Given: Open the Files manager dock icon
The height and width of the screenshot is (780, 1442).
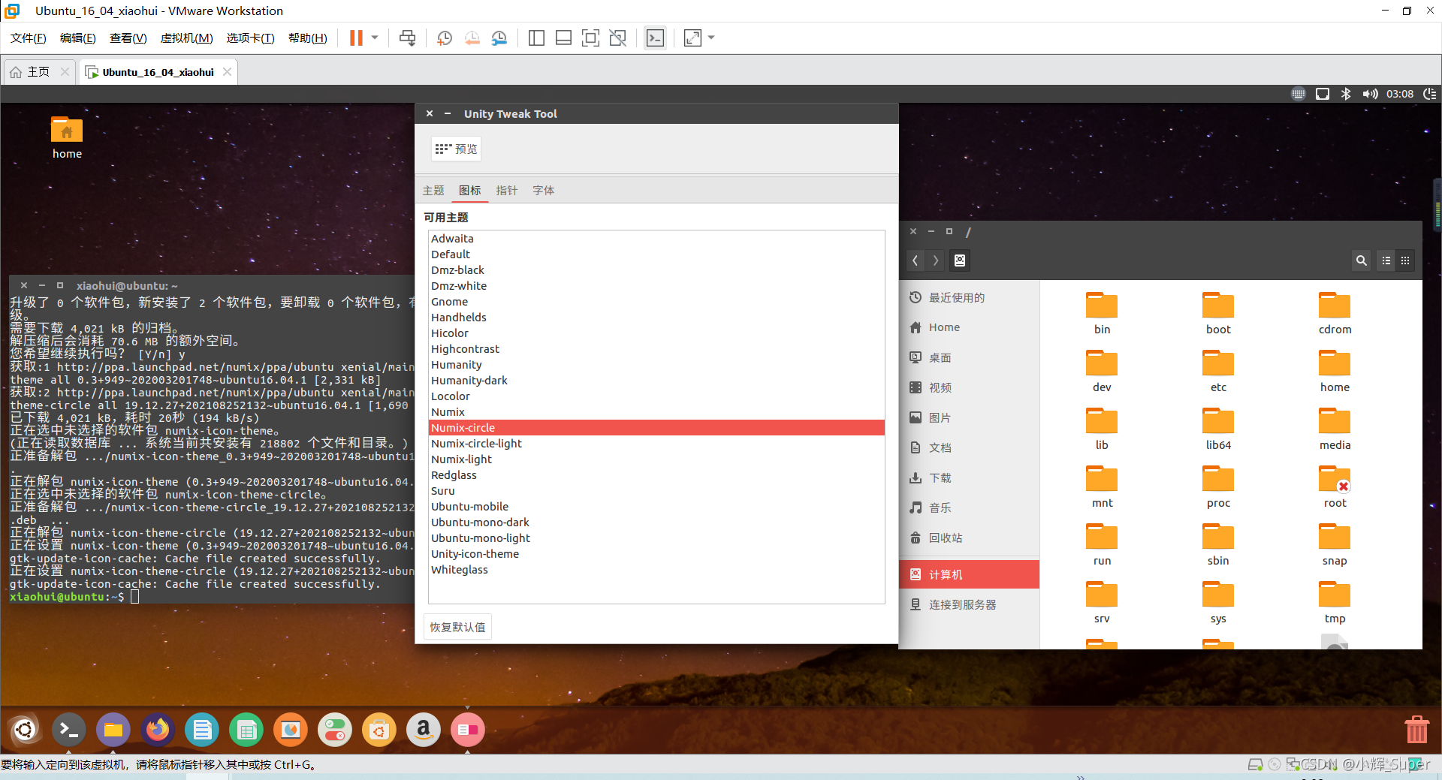Looking at the screenshot, I should click(113, 730).
